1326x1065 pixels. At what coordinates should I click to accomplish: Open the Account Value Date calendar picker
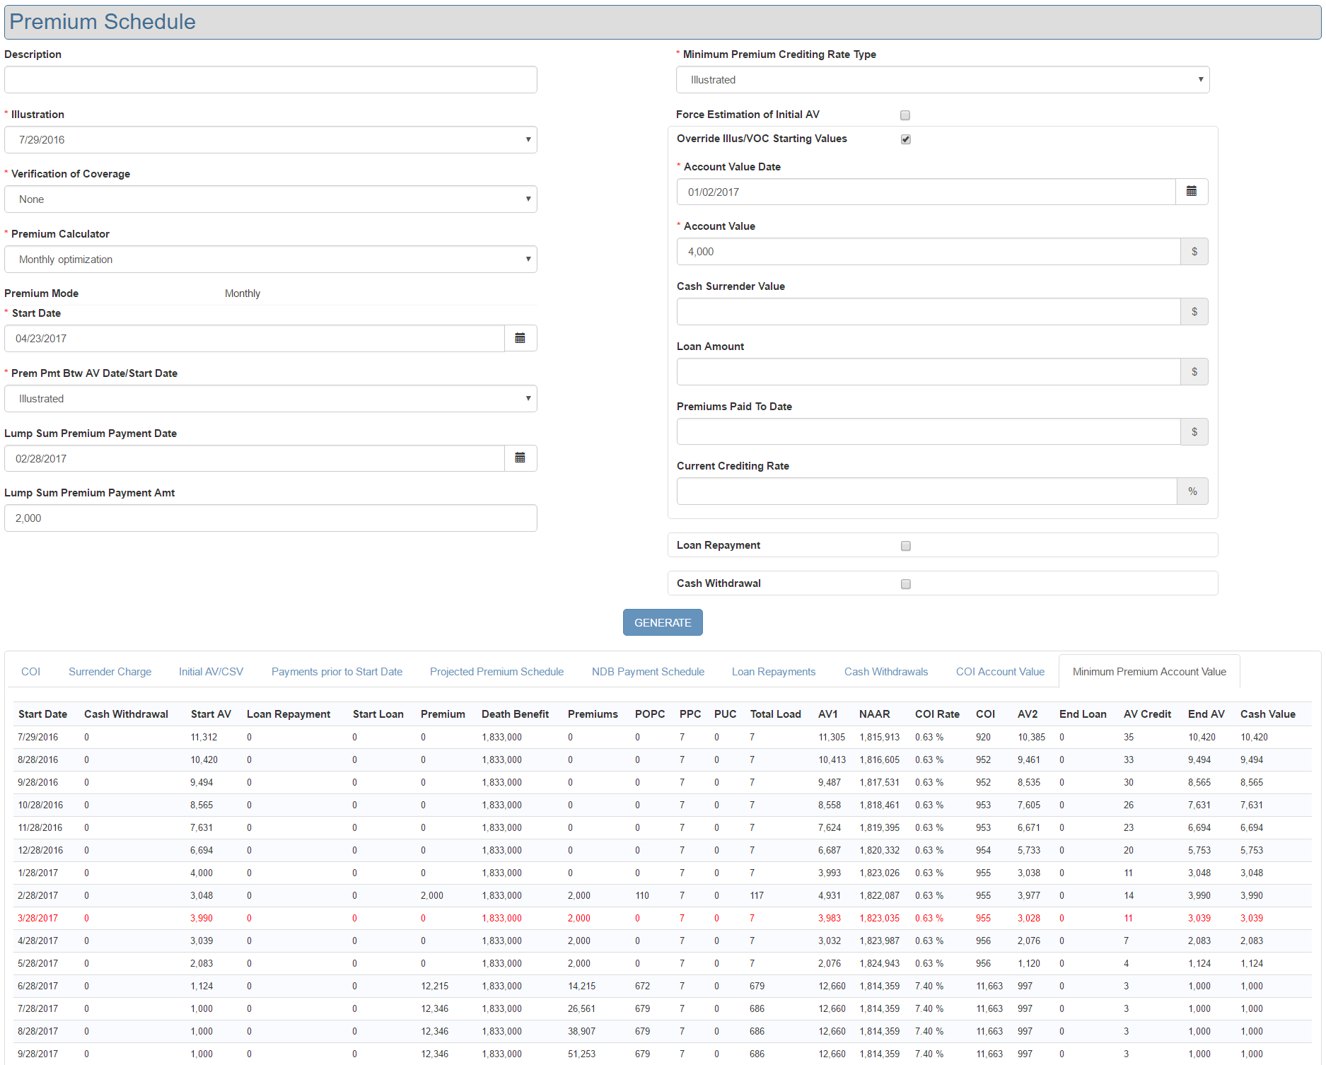pos(1191,192)
